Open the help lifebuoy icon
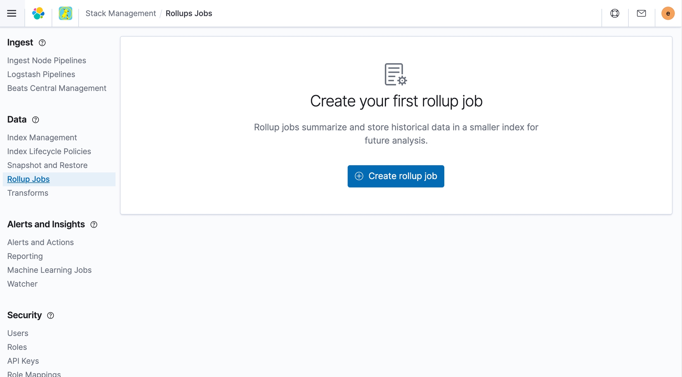Viewport: 682px width, 377px height. (615, 13)
